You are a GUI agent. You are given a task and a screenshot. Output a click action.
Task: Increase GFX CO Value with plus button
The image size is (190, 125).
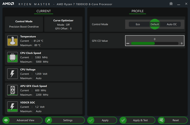(x=182, y=43)
